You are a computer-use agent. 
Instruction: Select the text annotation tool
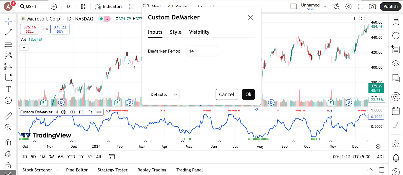pos(8,89)
